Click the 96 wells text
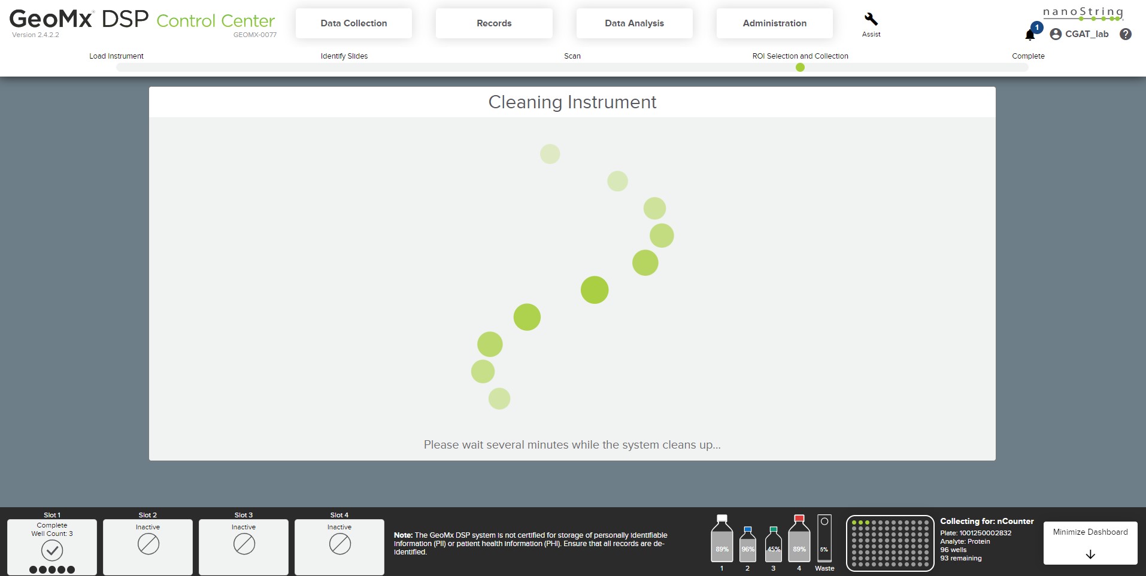The image size is (1146, 576). (x=953, y=550)
